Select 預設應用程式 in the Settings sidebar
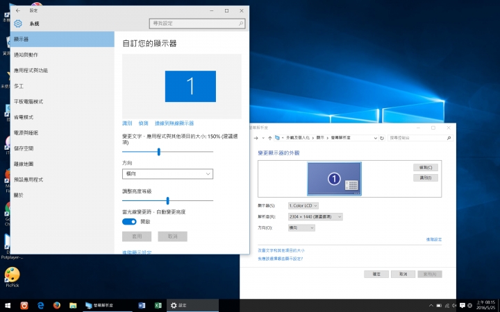The width and height of the screenshot is (500, 312). pyautogui.click(x=62, y=180)
